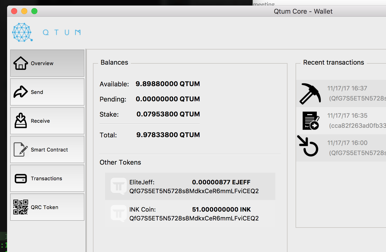
Task: Click the Available balance 9.89880000 QTUM
Action: click(x=168, y=84)
